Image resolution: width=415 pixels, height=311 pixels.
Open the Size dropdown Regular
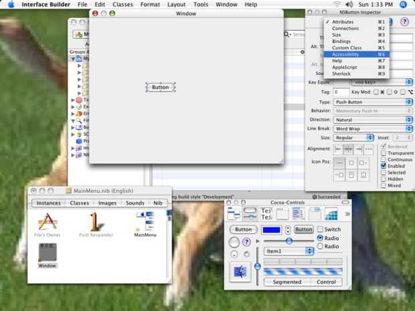click(353, 138)
